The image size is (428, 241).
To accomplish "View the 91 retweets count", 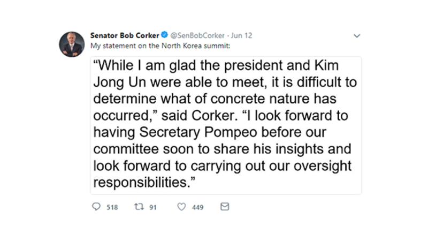I will (x=152, y=207).
